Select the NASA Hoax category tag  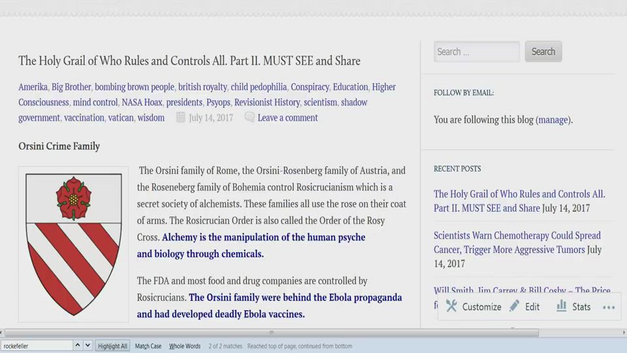pyautogui.click(x=141, y=102)
